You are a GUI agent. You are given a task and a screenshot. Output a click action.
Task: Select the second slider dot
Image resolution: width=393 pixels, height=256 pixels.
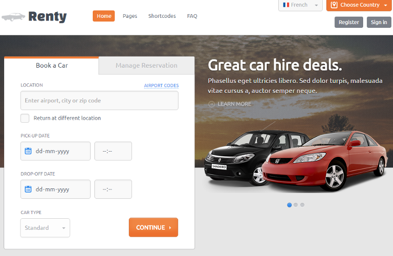296,205
